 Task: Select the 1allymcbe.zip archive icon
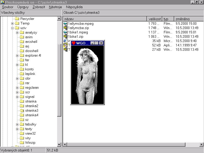[x=66, y=28]
